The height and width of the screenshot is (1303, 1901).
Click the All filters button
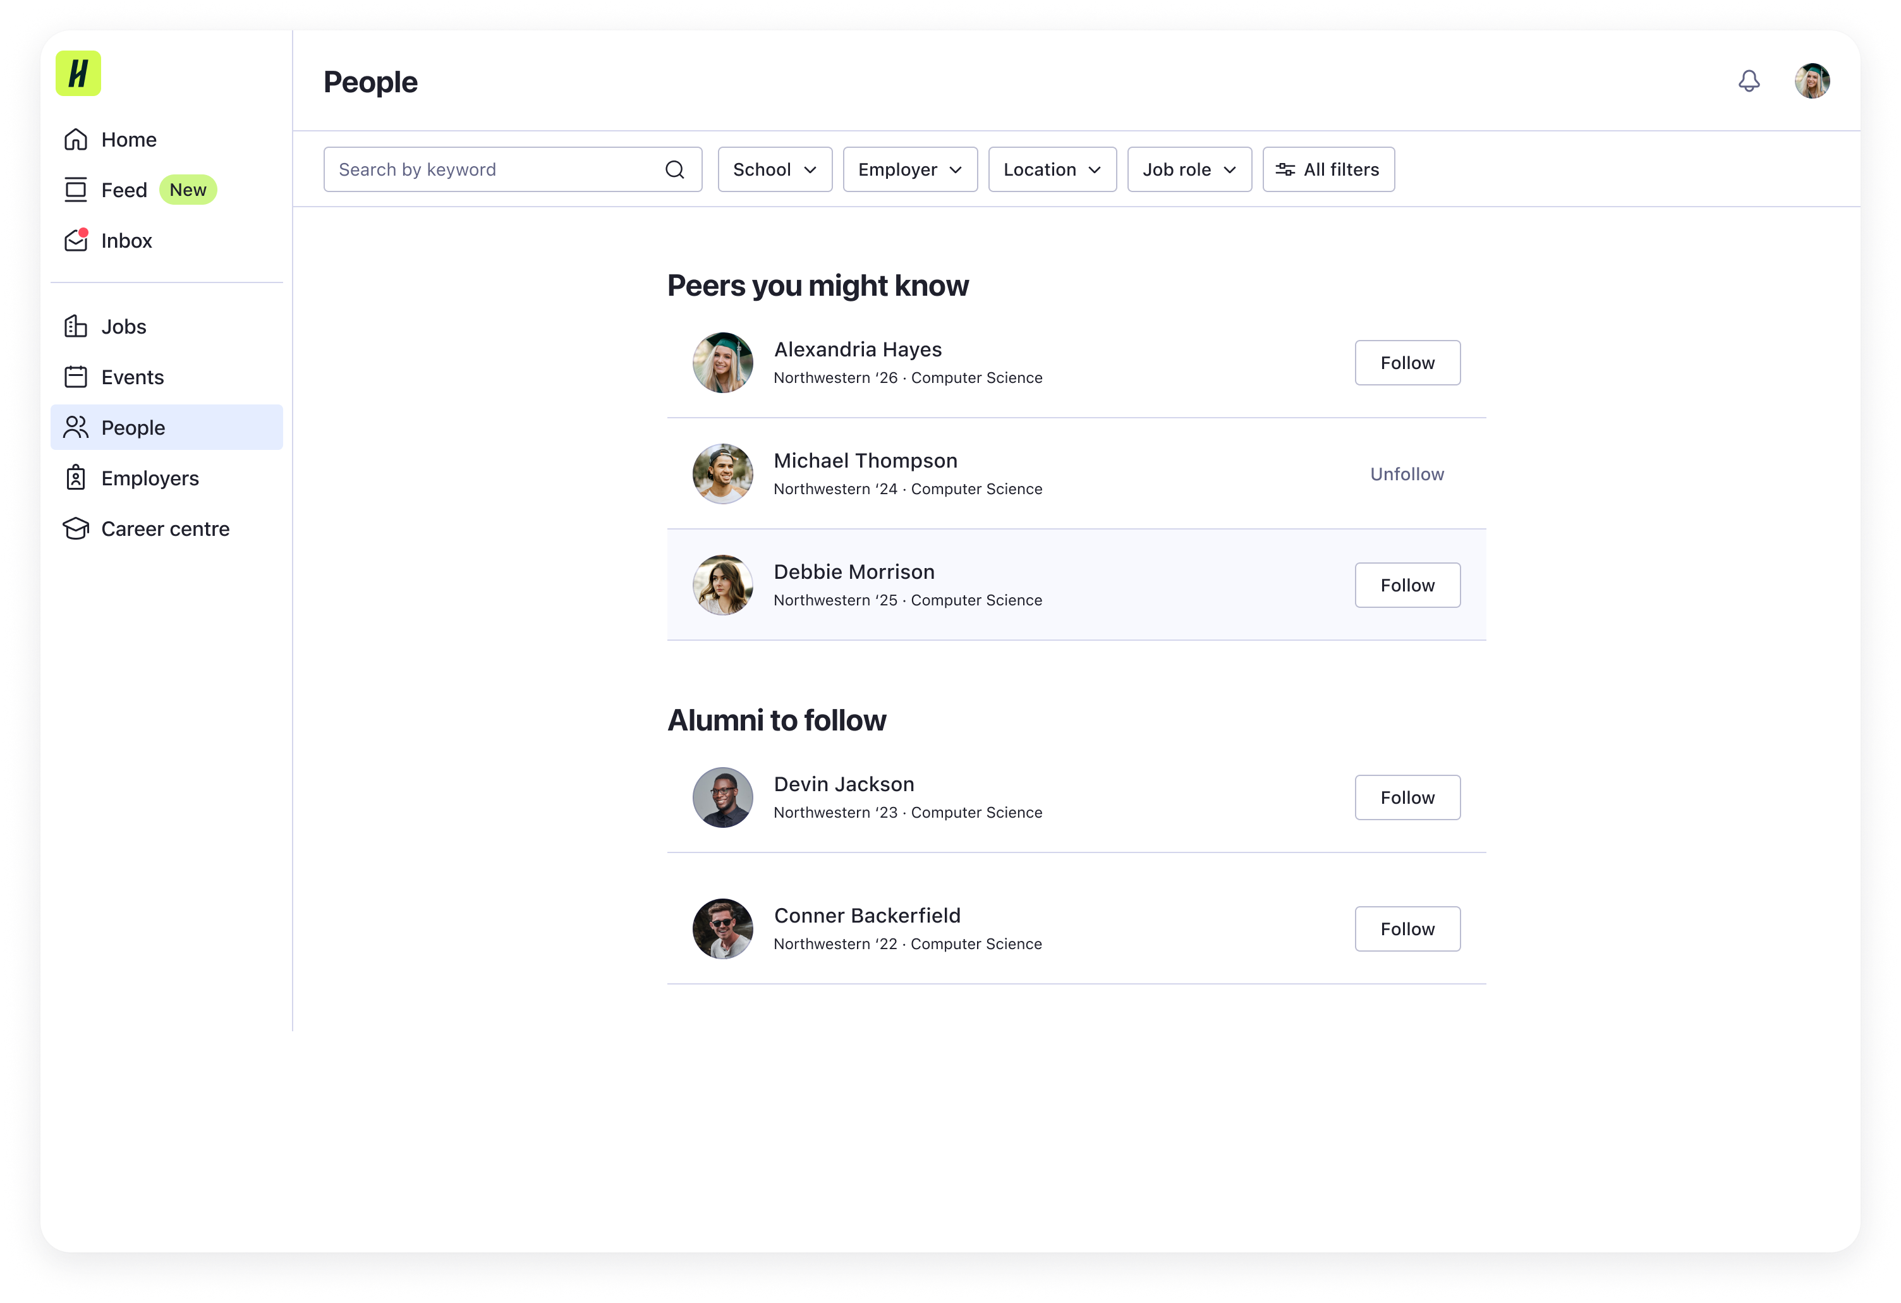(x=1328, y=169)
